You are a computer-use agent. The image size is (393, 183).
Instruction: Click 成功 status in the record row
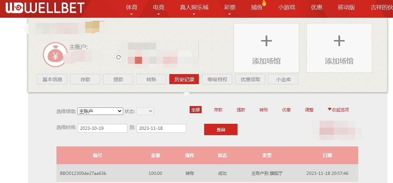point(222,173)
